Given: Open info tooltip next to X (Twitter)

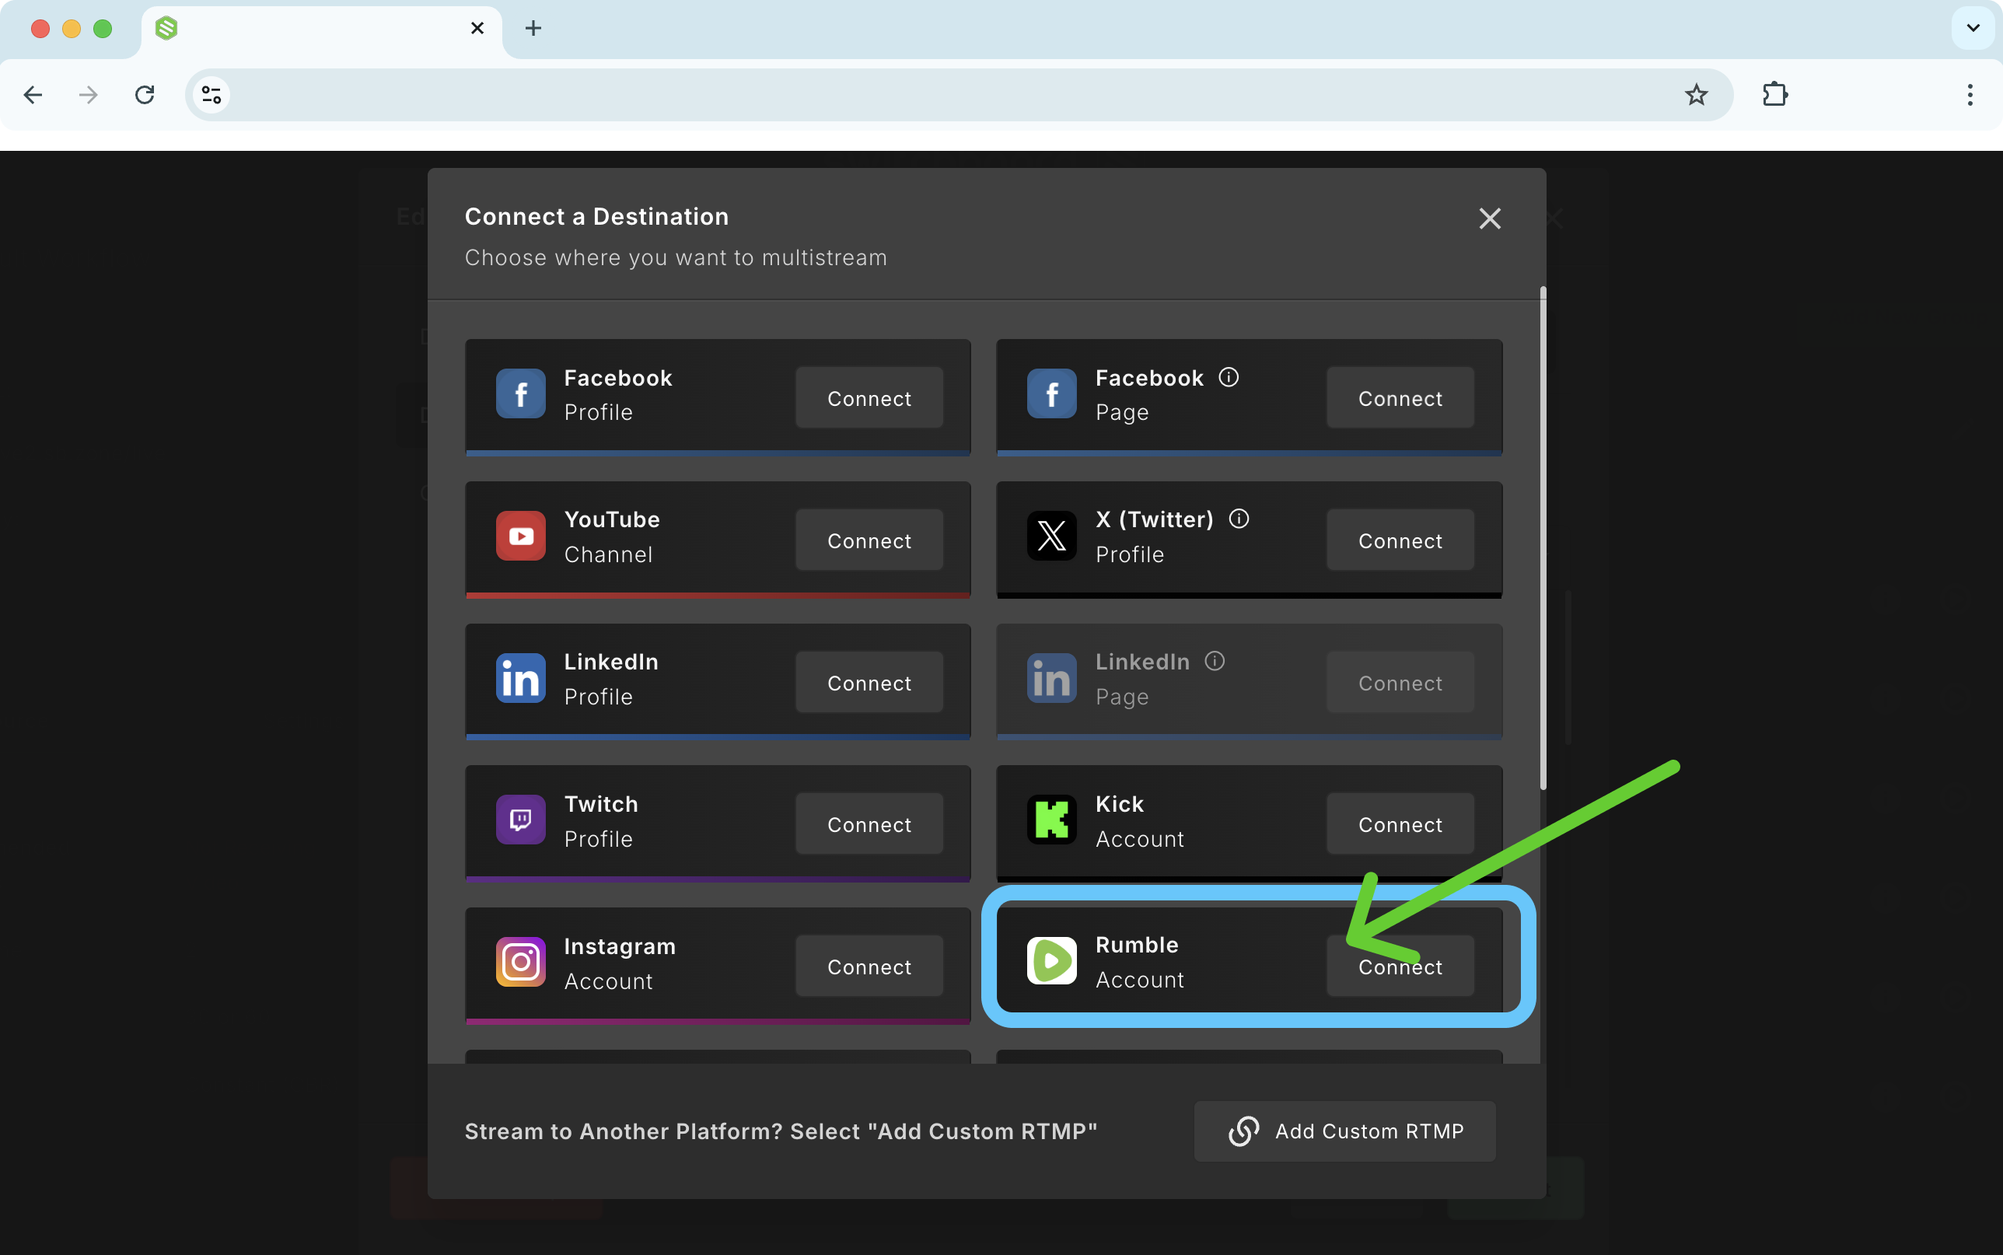Looking at the screenshot, I should coord(1239,519).
